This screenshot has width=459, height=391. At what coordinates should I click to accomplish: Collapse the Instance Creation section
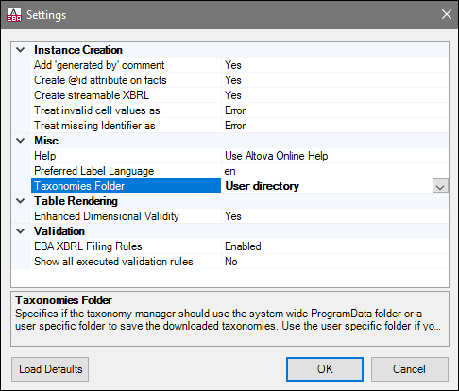[x=21, y=50]
